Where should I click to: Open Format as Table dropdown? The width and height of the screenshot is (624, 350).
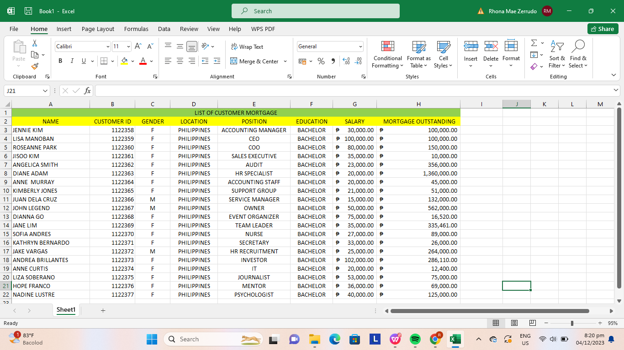pyautogui.click(x=419, y=55)
